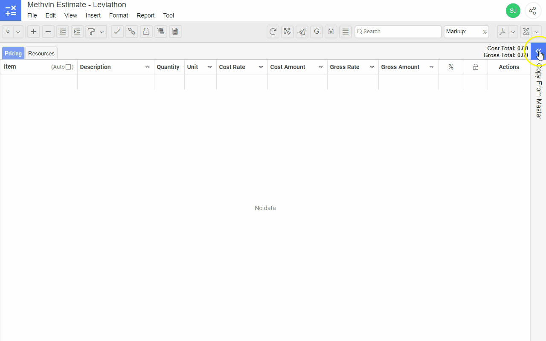Click the M toolbar button

tap(331, 32)
